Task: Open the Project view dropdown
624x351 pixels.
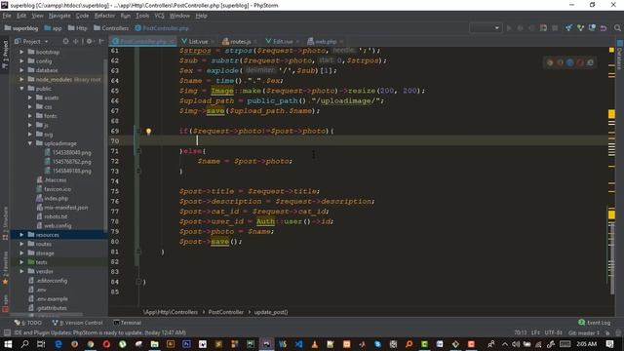Action: pos(31,41)
